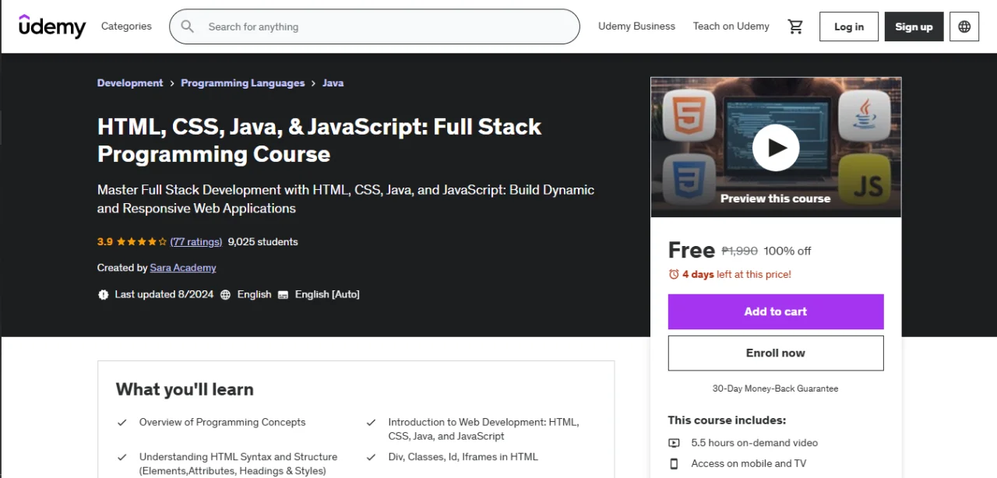Click 30-Day Money-Back Guarantee text
This screenshot has width=997, height=478.
[776, 388]
